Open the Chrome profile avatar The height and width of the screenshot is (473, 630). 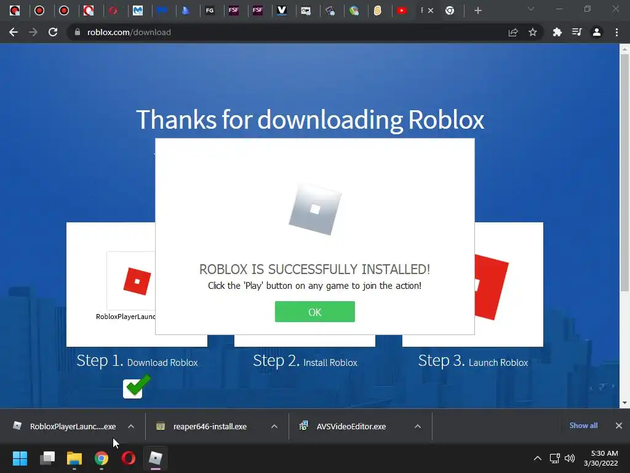(597, 32)
